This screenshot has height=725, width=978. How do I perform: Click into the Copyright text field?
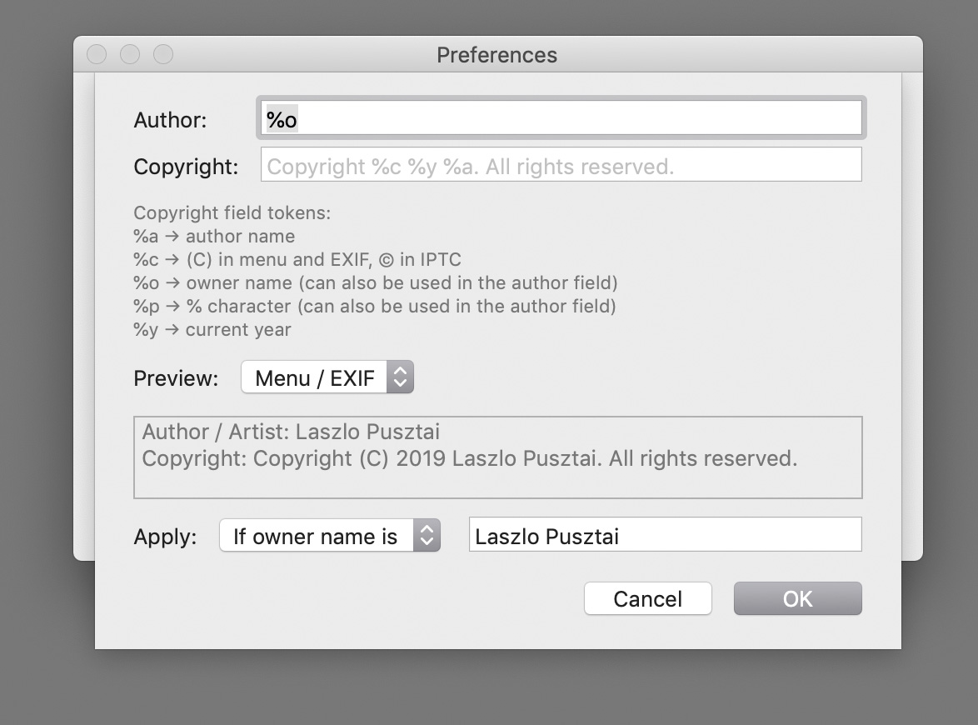click(x=561, y=165)
